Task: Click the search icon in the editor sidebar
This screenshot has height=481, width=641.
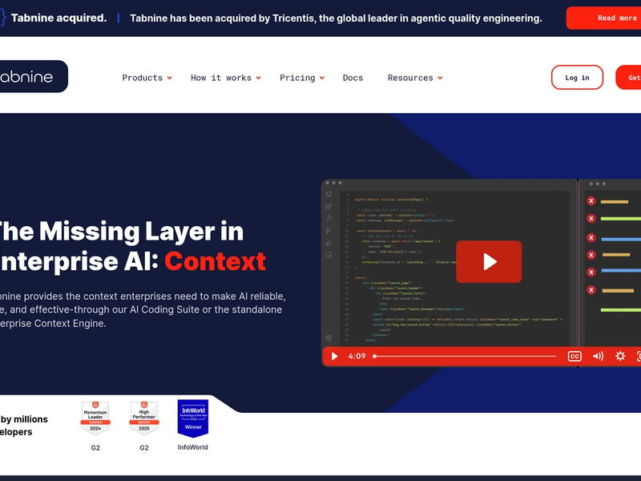Action: click(329, 218)
